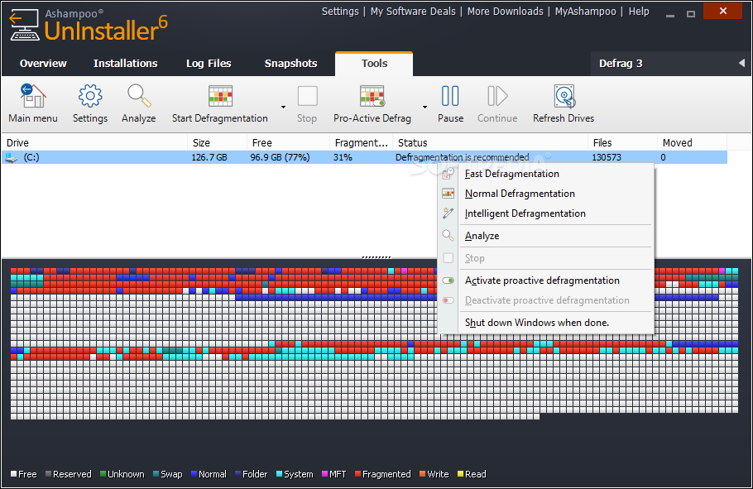Open More Downloads link

point(506,11)
